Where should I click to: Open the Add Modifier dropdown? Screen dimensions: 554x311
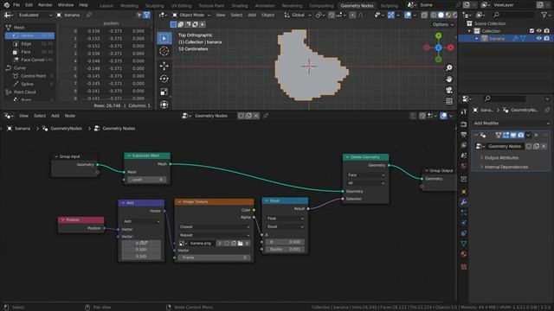pos(512,124)
